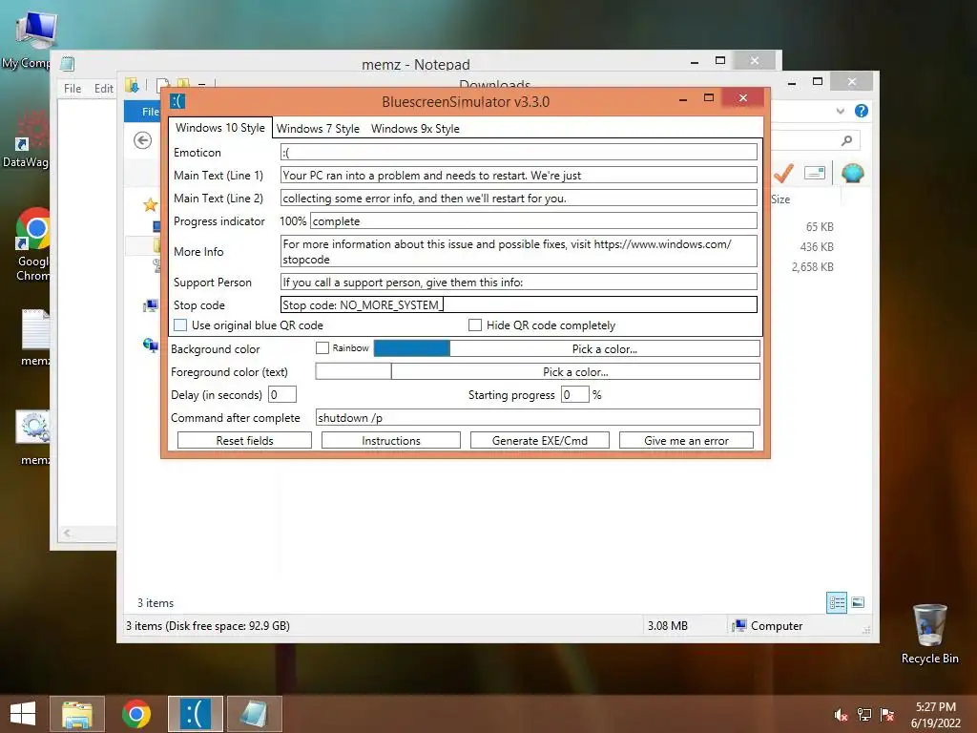Select the memz text file desktop icon
Image resolution: width=977 pixels, height=733 pixels.
tap(35, 337)
